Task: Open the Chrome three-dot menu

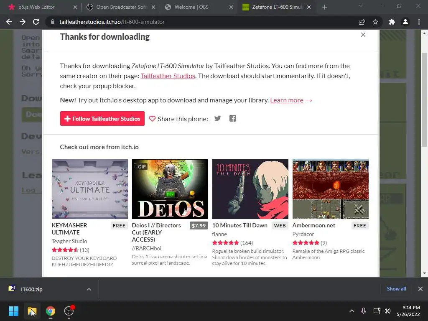Action: coord(419,22)
